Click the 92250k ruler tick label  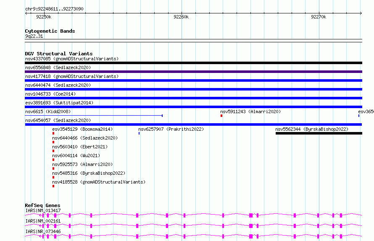point(44,17)
